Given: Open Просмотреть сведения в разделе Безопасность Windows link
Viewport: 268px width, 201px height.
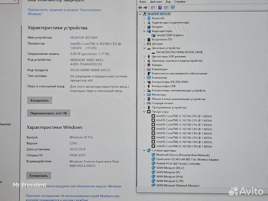Looking at the screenshot, I should [x=64, y=12].
